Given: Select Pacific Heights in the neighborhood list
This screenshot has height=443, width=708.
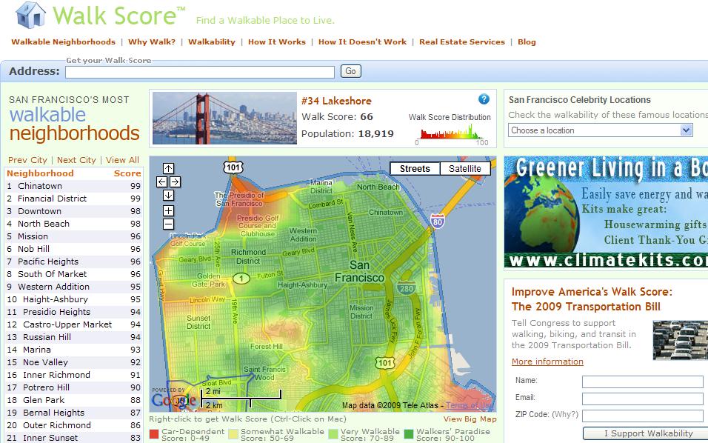Looking at the screenshot, I should 73,262.
